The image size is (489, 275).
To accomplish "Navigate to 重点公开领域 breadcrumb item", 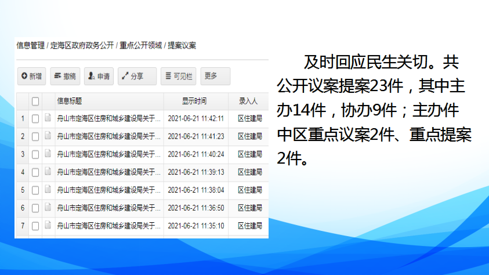I will [x=141, y=45].
